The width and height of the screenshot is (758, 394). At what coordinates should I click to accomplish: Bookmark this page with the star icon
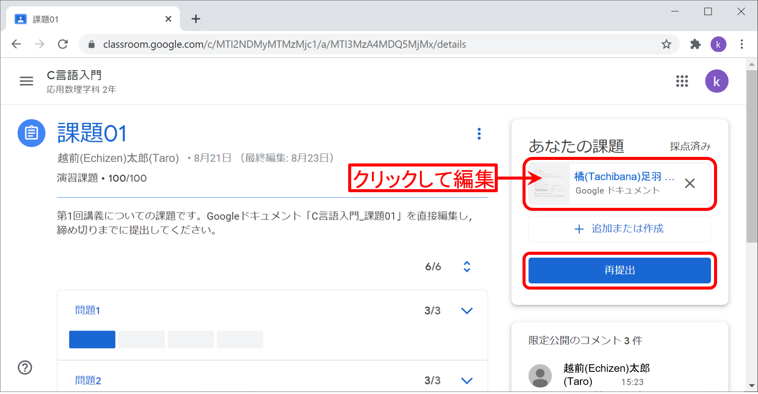point(667,44)
